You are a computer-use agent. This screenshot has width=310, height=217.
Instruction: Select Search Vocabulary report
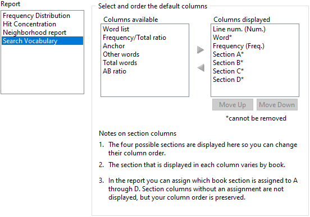click(x=42, y=41)
